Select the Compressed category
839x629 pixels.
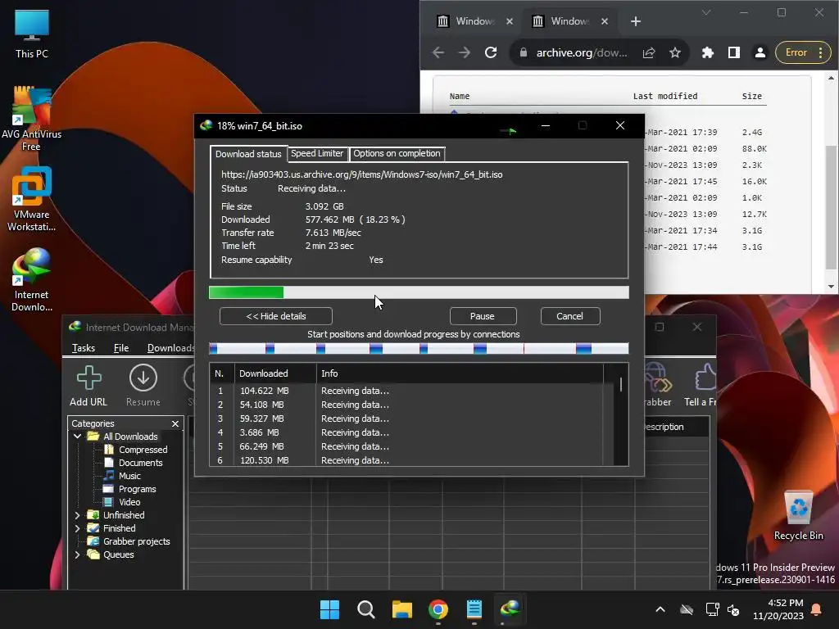(x=143, y=450)
